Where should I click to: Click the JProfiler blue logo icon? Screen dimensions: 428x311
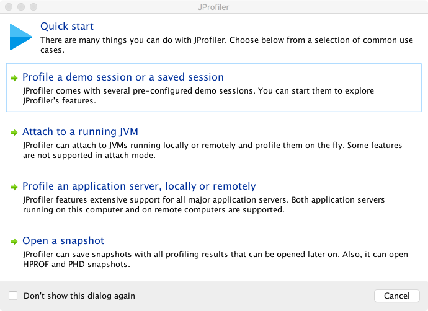[x=21, y=36]
